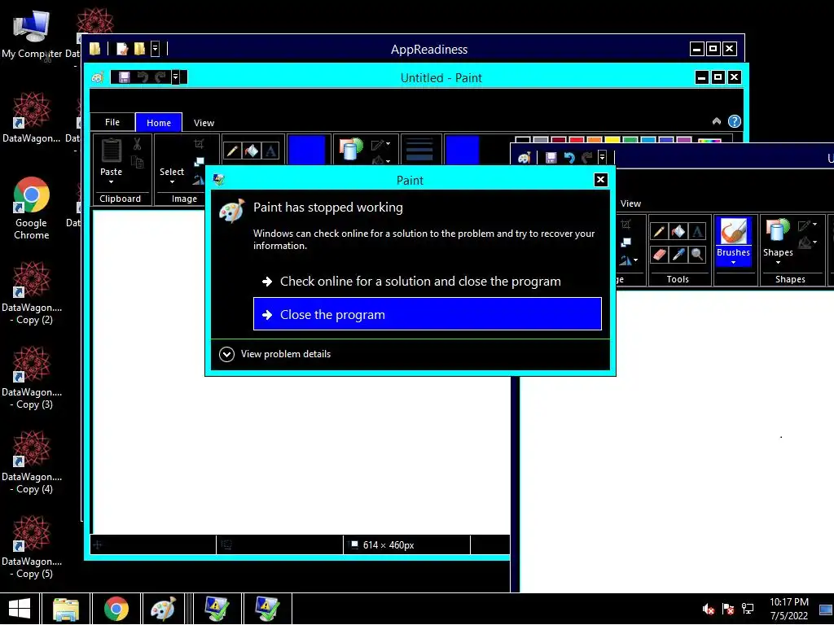Switch to the Home tab in cyan Paint window
The width and height of the screenshot is (834, 625).
159,122
